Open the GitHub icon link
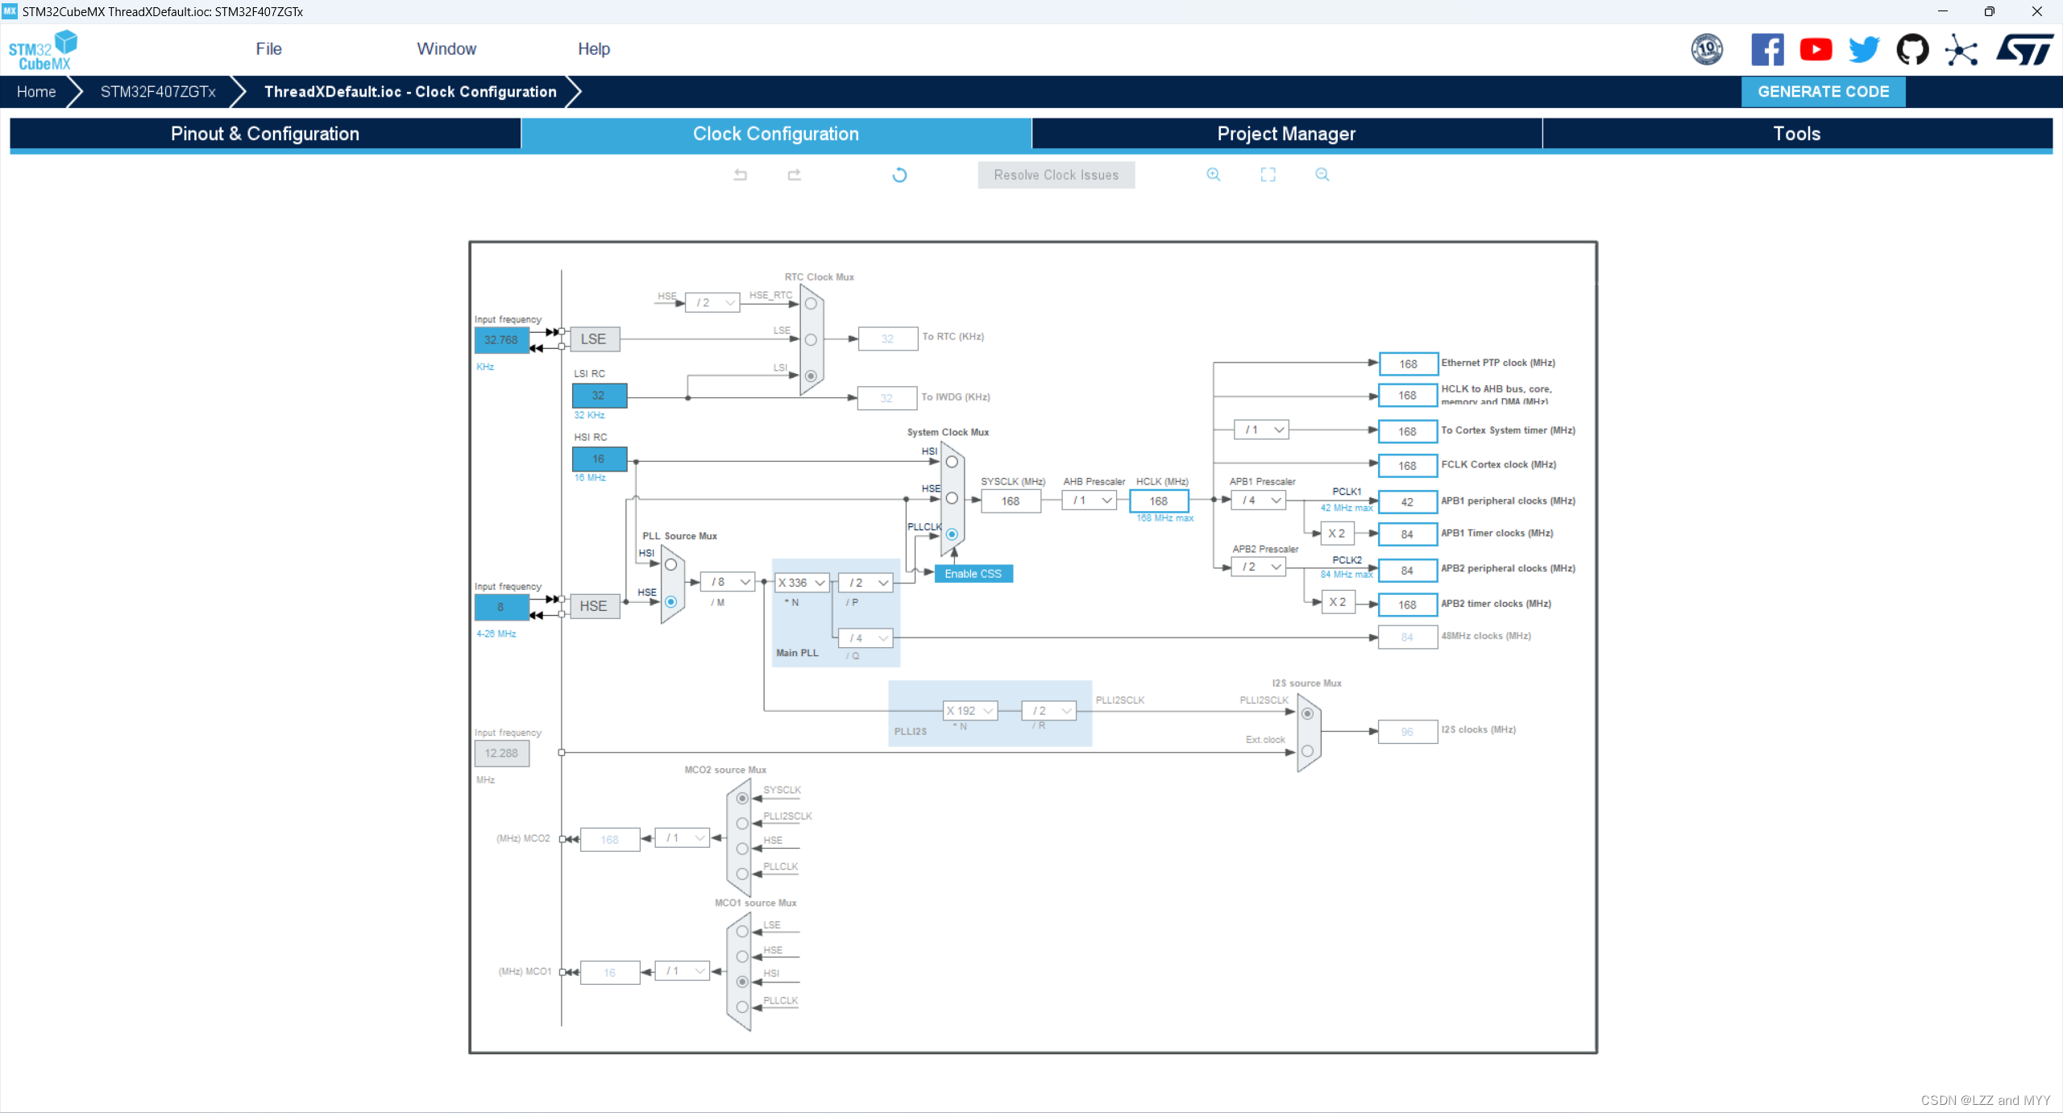The width and height of the screenshot is (2063, 1113). pyautogui.click(x=1911, y=50)
